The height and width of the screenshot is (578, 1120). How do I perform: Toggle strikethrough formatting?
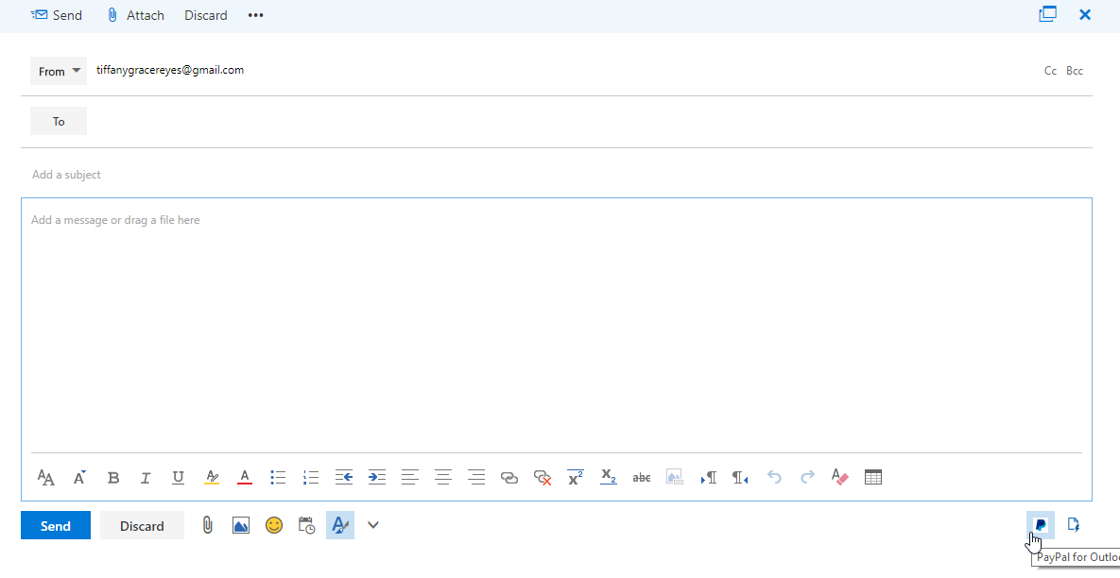click(x=642, y=477)
